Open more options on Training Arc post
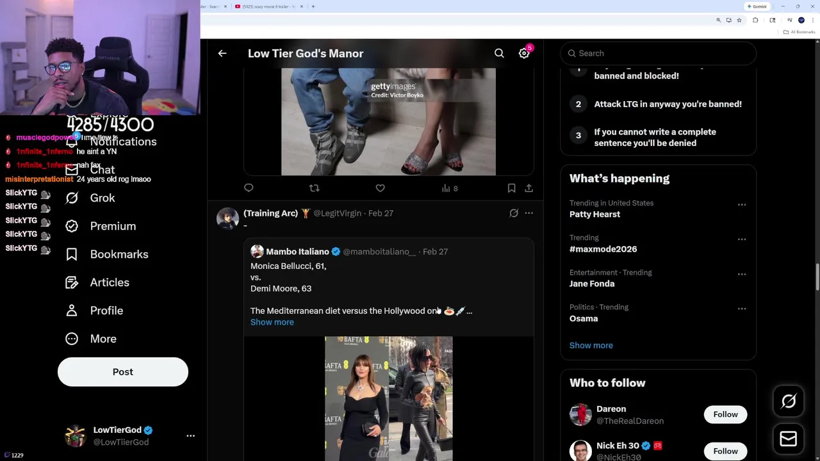Image resolution: width=820 pixels, height=461 pixels. point(529,213)
